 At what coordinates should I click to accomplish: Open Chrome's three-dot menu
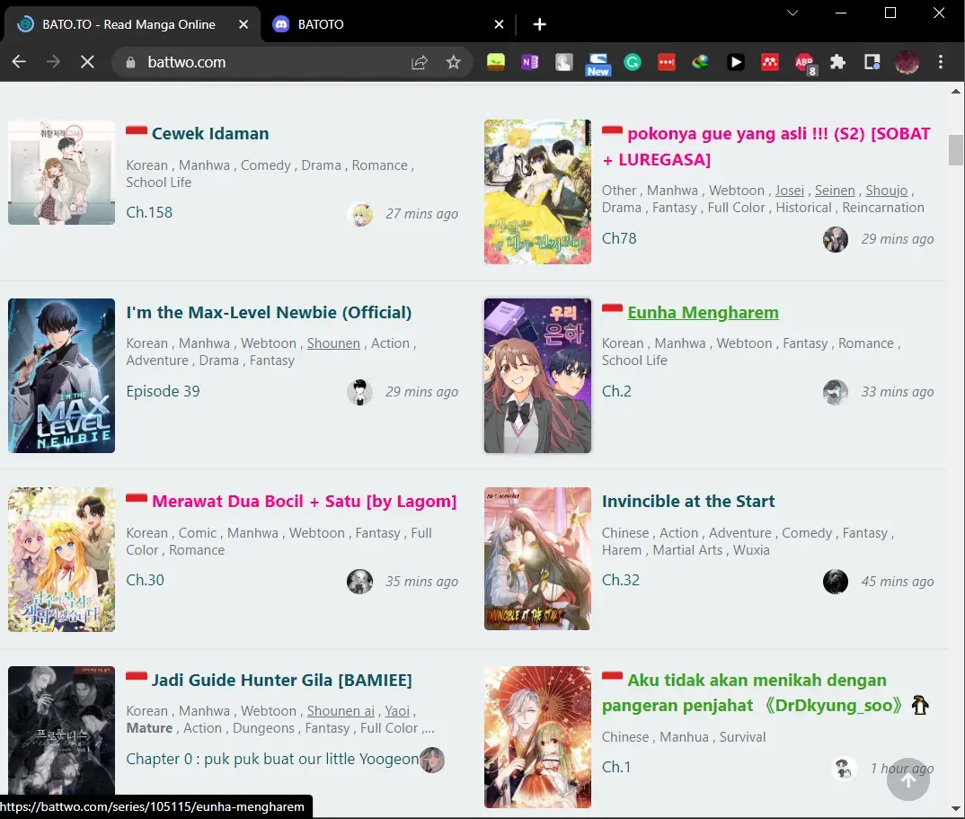coord(941,62)
